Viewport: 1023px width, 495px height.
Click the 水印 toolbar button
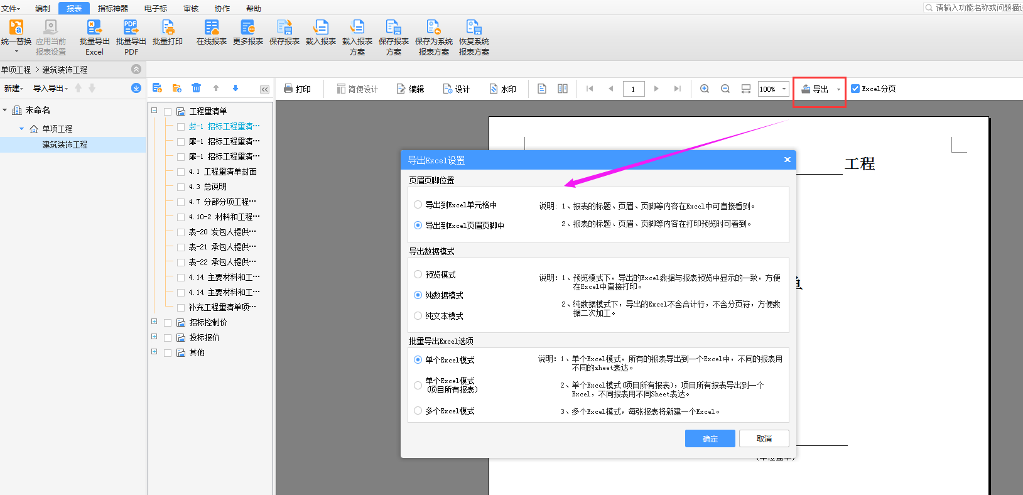point(502,89)
